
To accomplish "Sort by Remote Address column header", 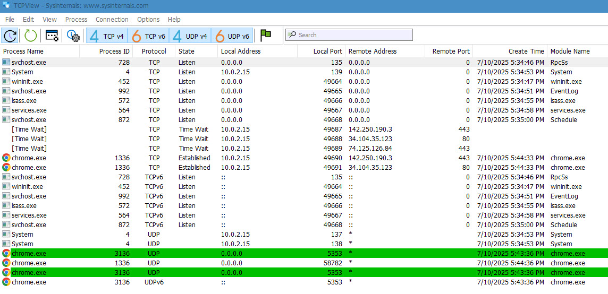I will click(x=372, y=51).
